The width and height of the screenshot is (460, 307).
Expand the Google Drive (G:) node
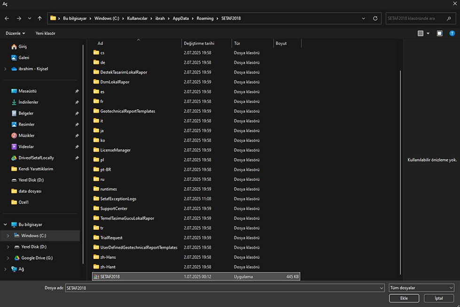(8, 258)
